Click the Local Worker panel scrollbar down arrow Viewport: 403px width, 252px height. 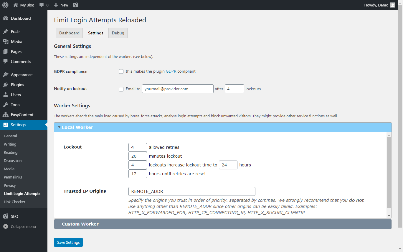[x=389, y=216]
